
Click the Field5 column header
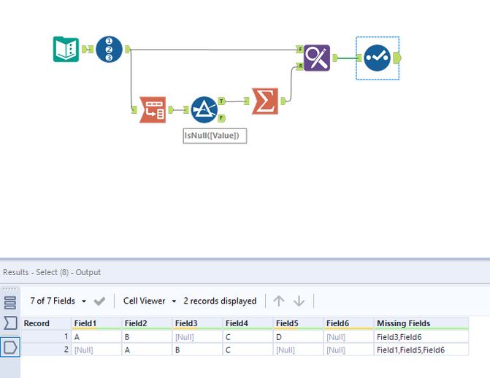tap(299, 323)
